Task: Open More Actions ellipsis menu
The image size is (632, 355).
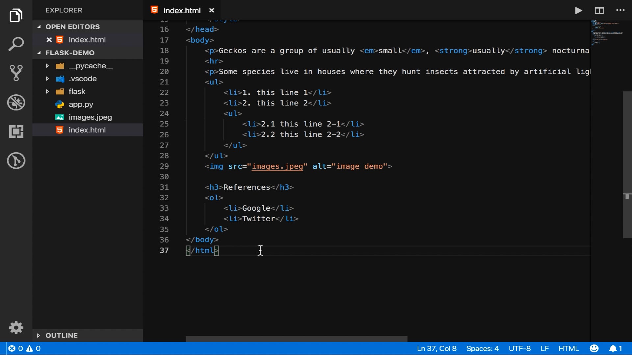Action: (x=620, y=11)
